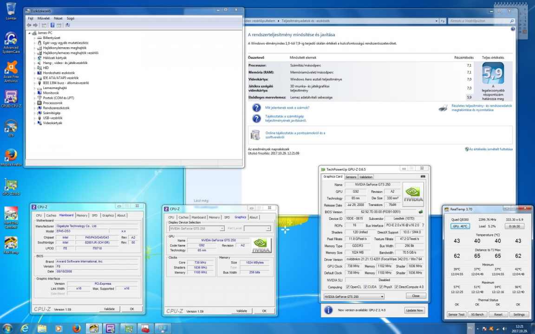Click the 5,9 base score badge
535x334 pixels.
(493, 73)
